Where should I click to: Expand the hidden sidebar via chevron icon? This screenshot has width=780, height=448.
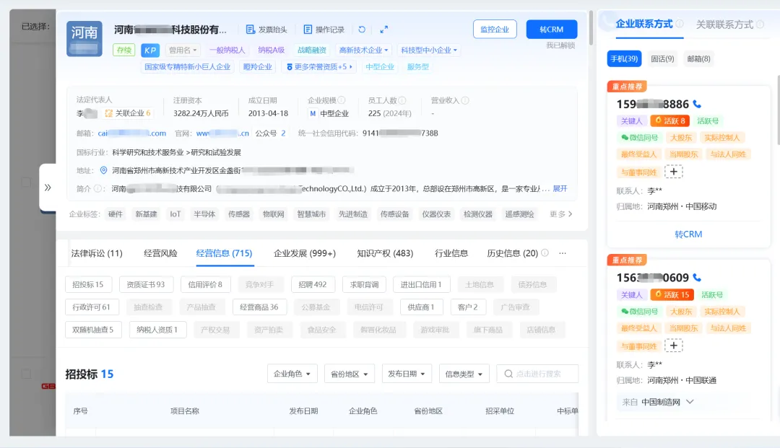click(48, 188)
